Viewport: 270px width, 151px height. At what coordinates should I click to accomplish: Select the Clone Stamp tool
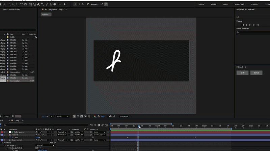coord(51,4)
